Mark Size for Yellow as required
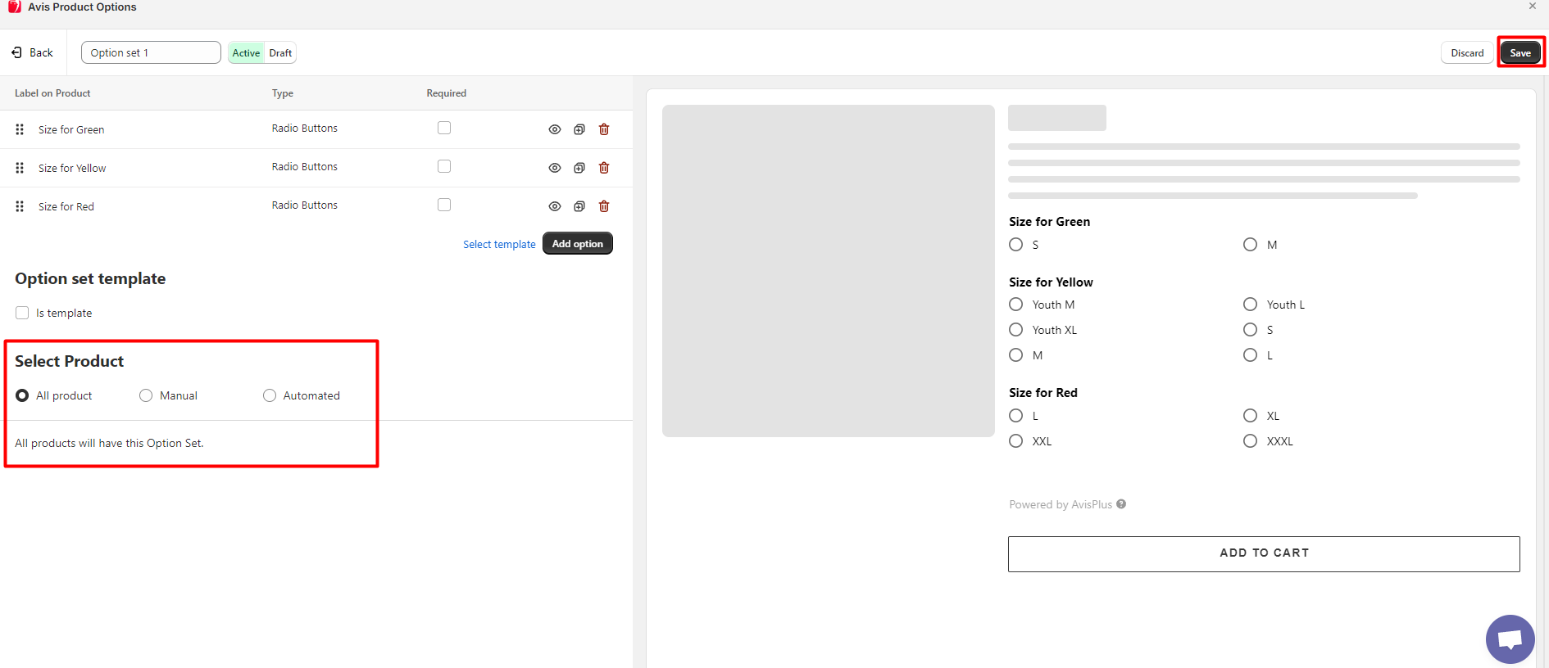Viewport: 1549px width, 668px height. [444, 166]
